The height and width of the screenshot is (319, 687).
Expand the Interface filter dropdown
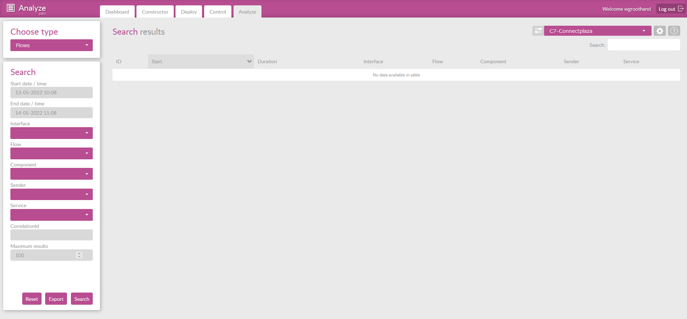pos(52,133)
